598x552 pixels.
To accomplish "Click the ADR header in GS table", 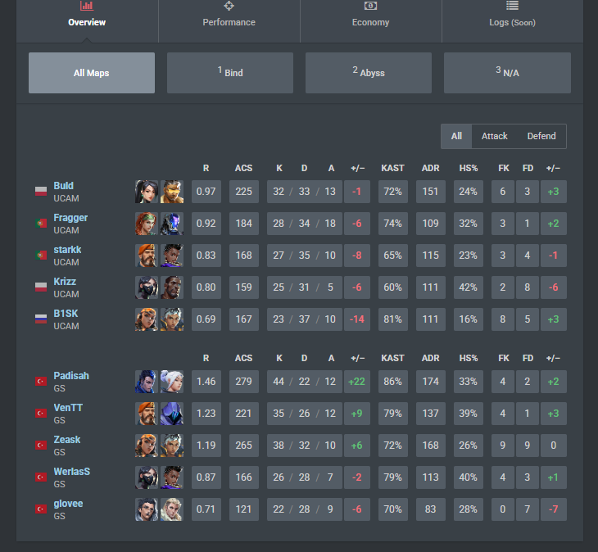I will [431, 359].
